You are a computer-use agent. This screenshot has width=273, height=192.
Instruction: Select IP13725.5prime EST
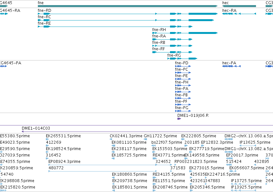(x=243, y=184)
